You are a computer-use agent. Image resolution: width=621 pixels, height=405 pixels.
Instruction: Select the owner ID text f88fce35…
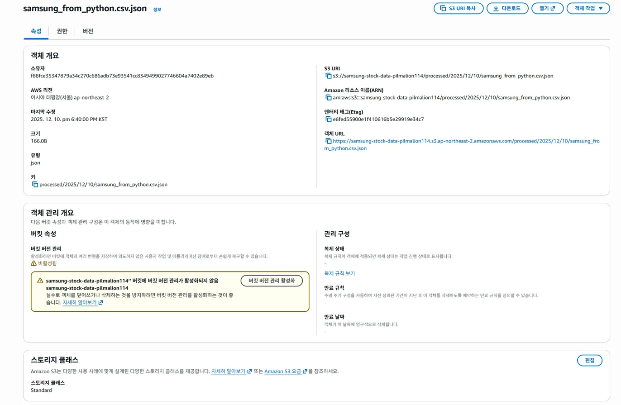click(x=122, y=76)
